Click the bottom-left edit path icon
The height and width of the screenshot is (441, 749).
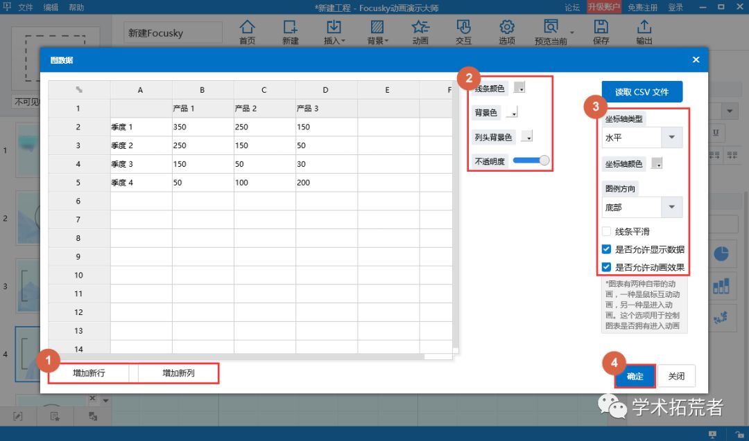pyautogui.click(x=17, y=416)
